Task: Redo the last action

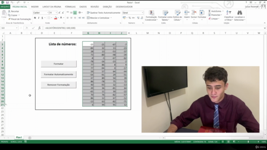Action: pyautogui.click(x=18, y=2)
